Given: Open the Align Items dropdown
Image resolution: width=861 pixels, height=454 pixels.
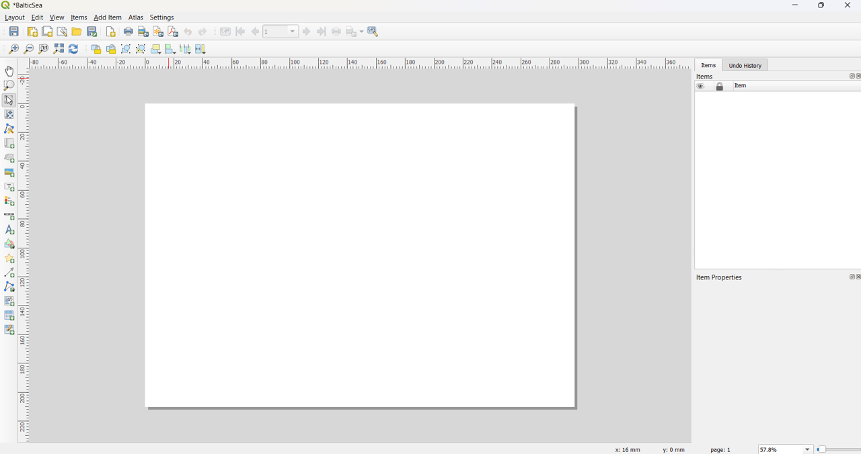Looking at the screenshot, I should point(171,49).
